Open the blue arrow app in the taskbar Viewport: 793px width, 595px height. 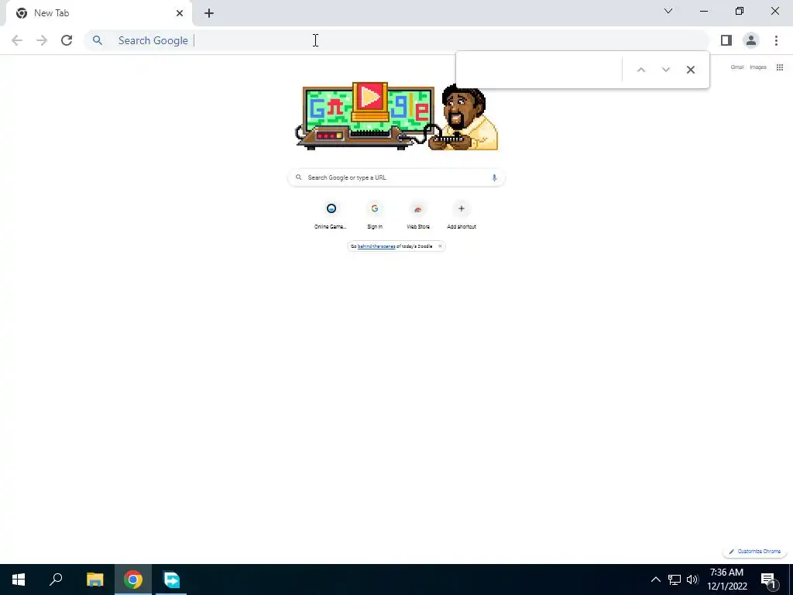171,580
